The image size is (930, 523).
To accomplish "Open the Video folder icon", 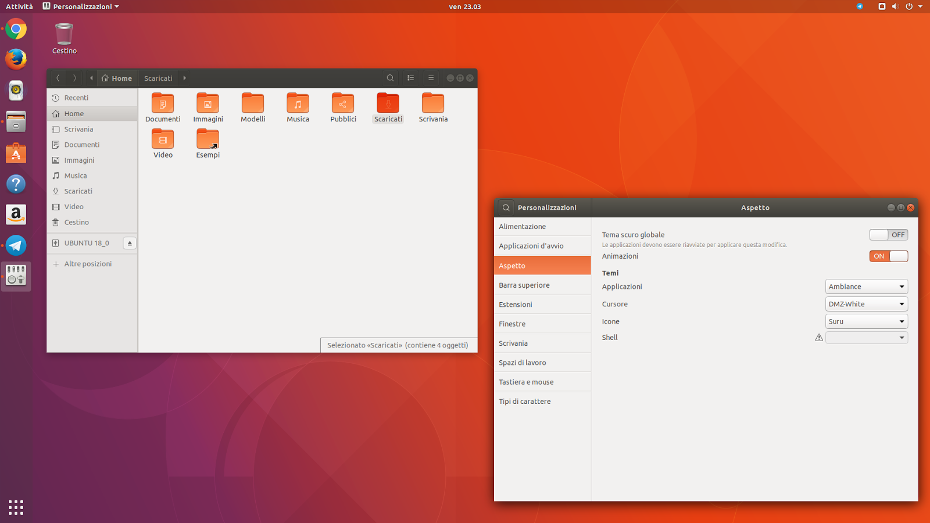I will click(x=163, y=139).
